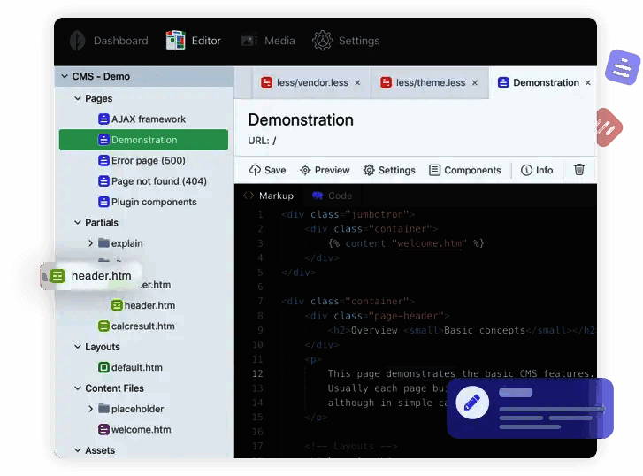
Task: Collapse the CMS - Demo tree root
Action: (65, 77)
